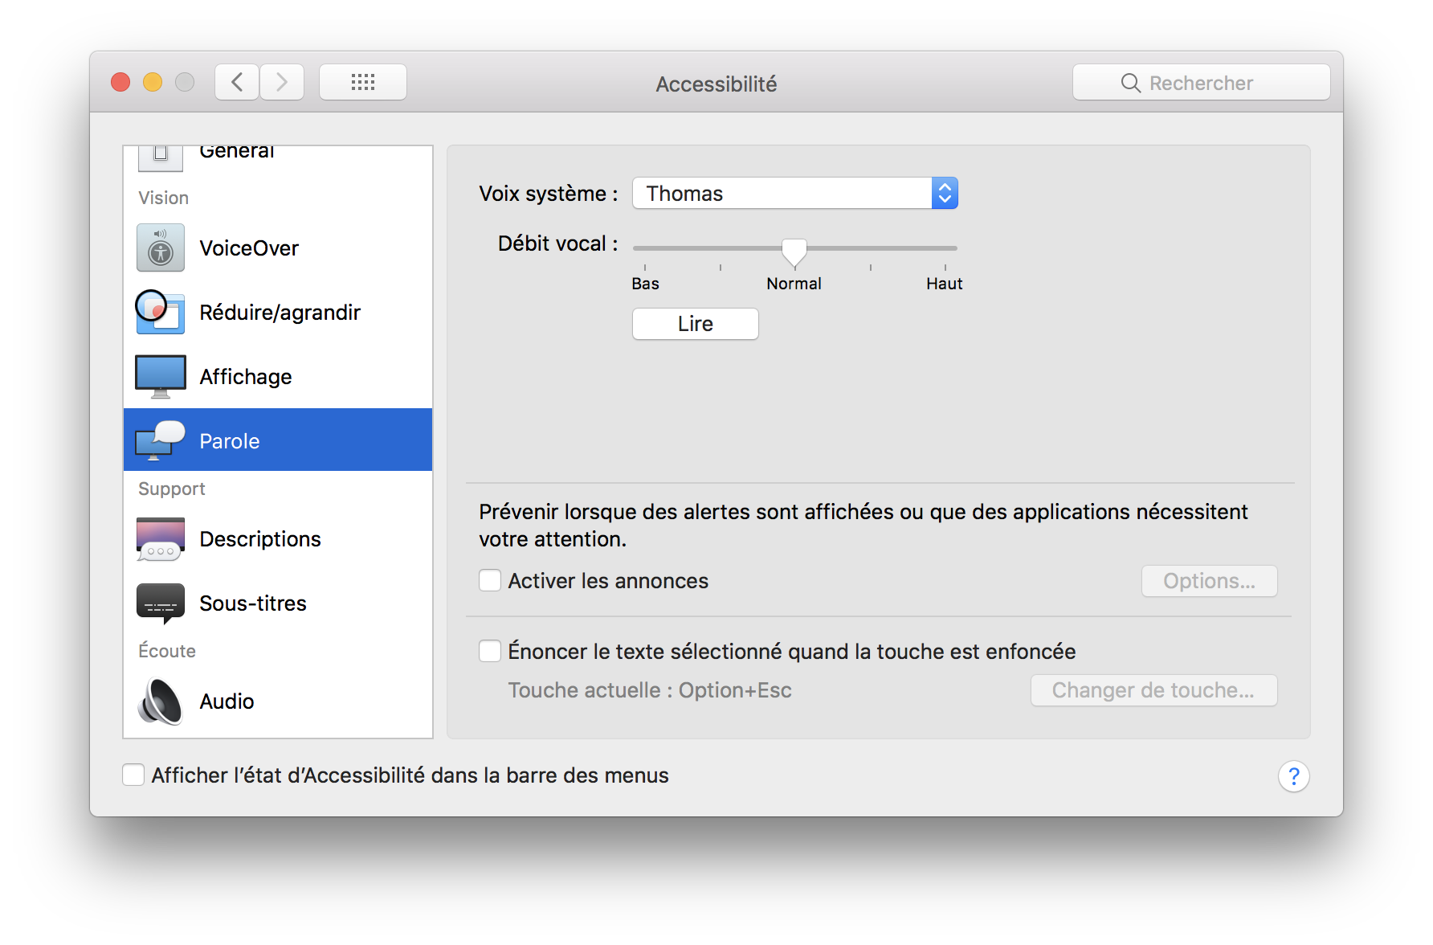Select the VoiceOver sidebar icon

click(160, 247)
